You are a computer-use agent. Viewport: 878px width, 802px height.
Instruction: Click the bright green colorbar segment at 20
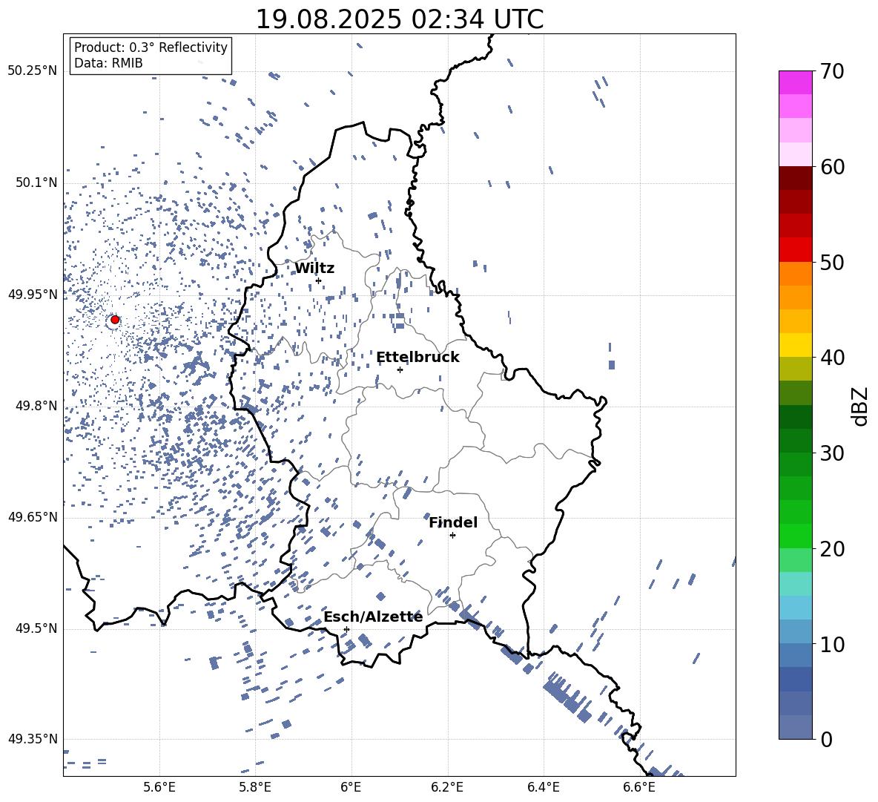pyautogui.click(x=795, y=536)
